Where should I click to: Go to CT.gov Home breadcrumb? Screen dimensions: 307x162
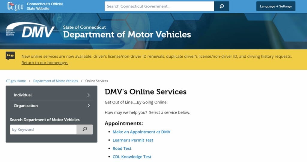point(16,81)
